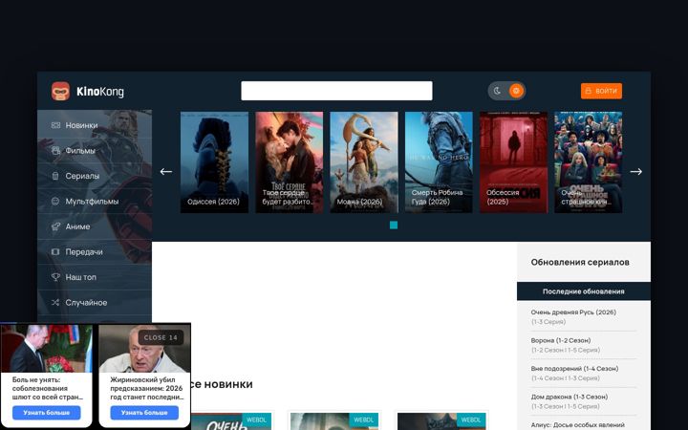The width and height of the screenshot is (688, 430).
Task: Open Сериалы in the sidebar menu
Action: (x=95, y=176)
